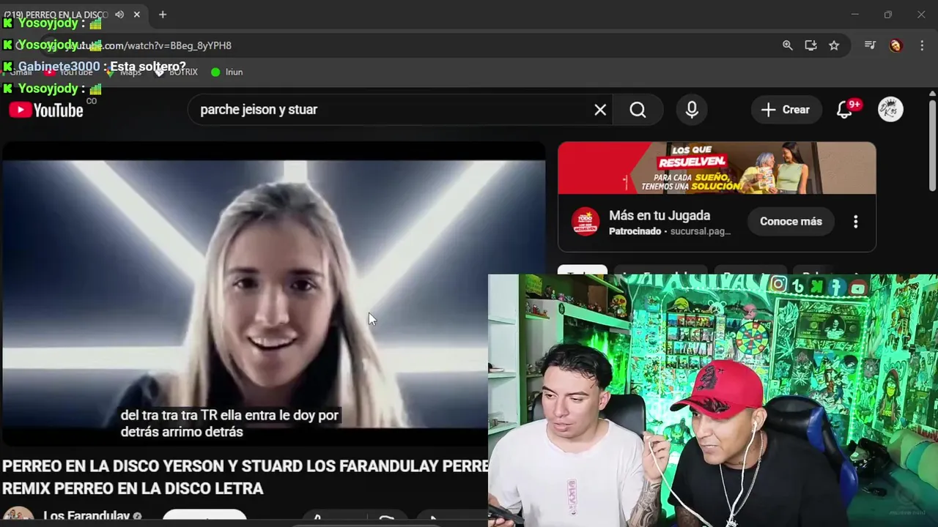
Task: Open Chrome's three-dot menu
Action: 921,45
